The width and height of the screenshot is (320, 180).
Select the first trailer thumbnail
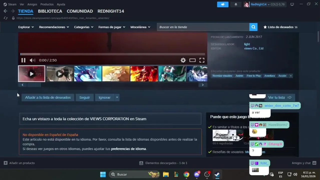pos(32,74)
